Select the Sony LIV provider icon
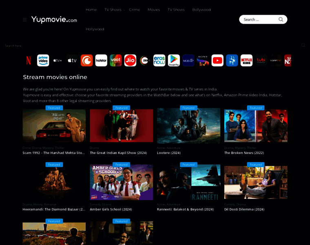This screenshot has width=310, height=245. [x=203, y=60]
